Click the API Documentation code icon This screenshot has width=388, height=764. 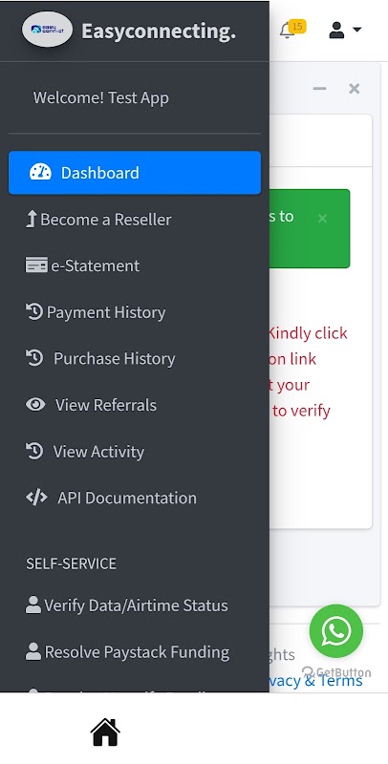(36, 498)
